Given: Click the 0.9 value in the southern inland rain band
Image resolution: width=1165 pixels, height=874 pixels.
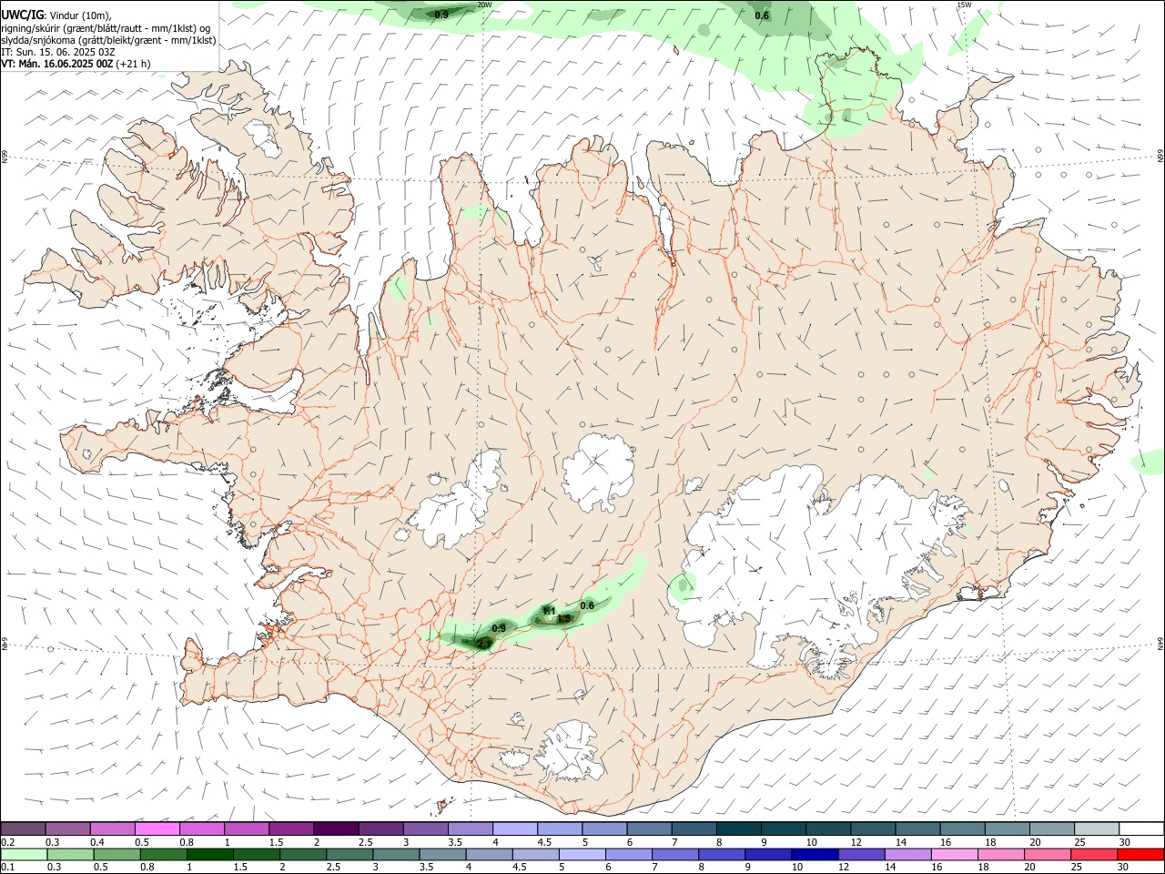Looking at the screenshot, I should click(499, 628).
